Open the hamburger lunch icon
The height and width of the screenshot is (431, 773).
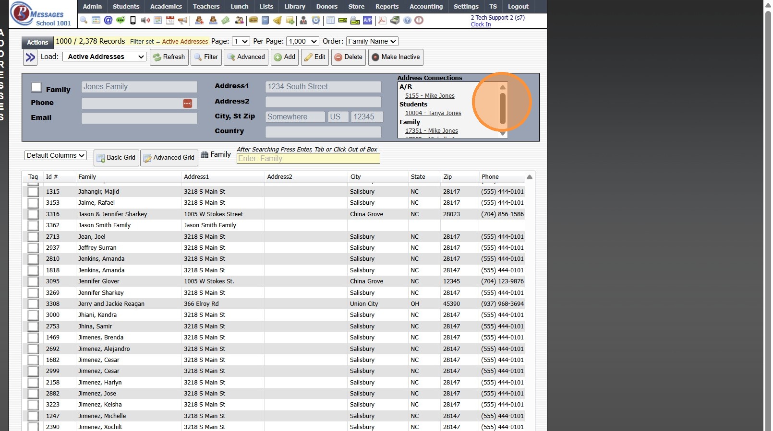[253, 20]
